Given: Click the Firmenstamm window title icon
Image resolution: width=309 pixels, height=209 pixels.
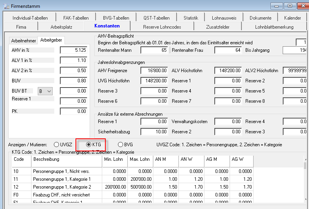Looking at the screenshot, I should (6, 6).
